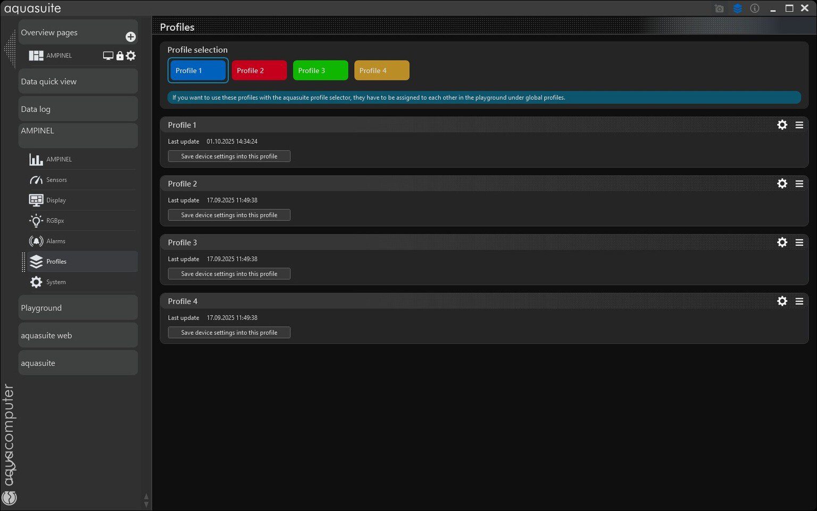
Task: Expand the Playground section
Action: coord(78,308)
